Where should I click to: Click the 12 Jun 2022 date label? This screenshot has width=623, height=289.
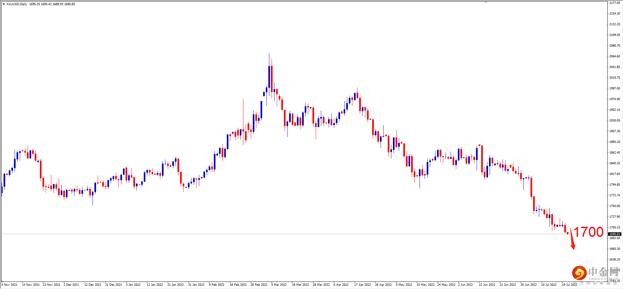[x=487, y=284]
